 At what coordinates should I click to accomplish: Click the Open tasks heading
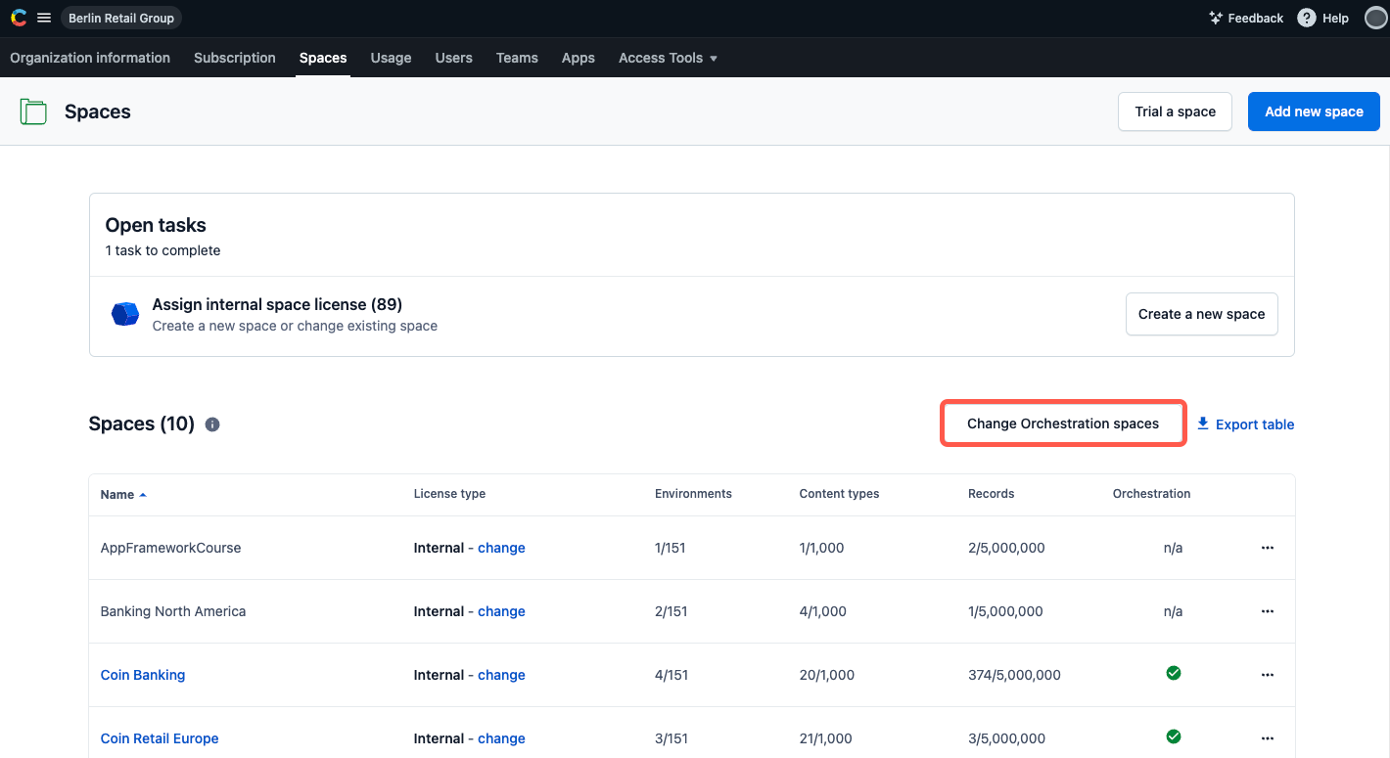tap(156, 225)
